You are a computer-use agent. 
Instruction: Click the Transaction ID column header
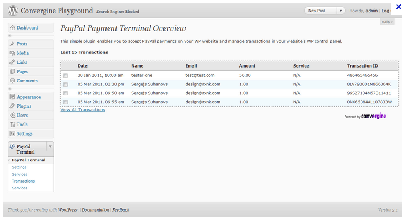[363, 66]
